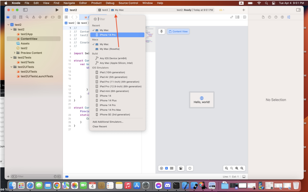Open the Source Control navigator
The image size is (308, 192).
pos(14,17)
